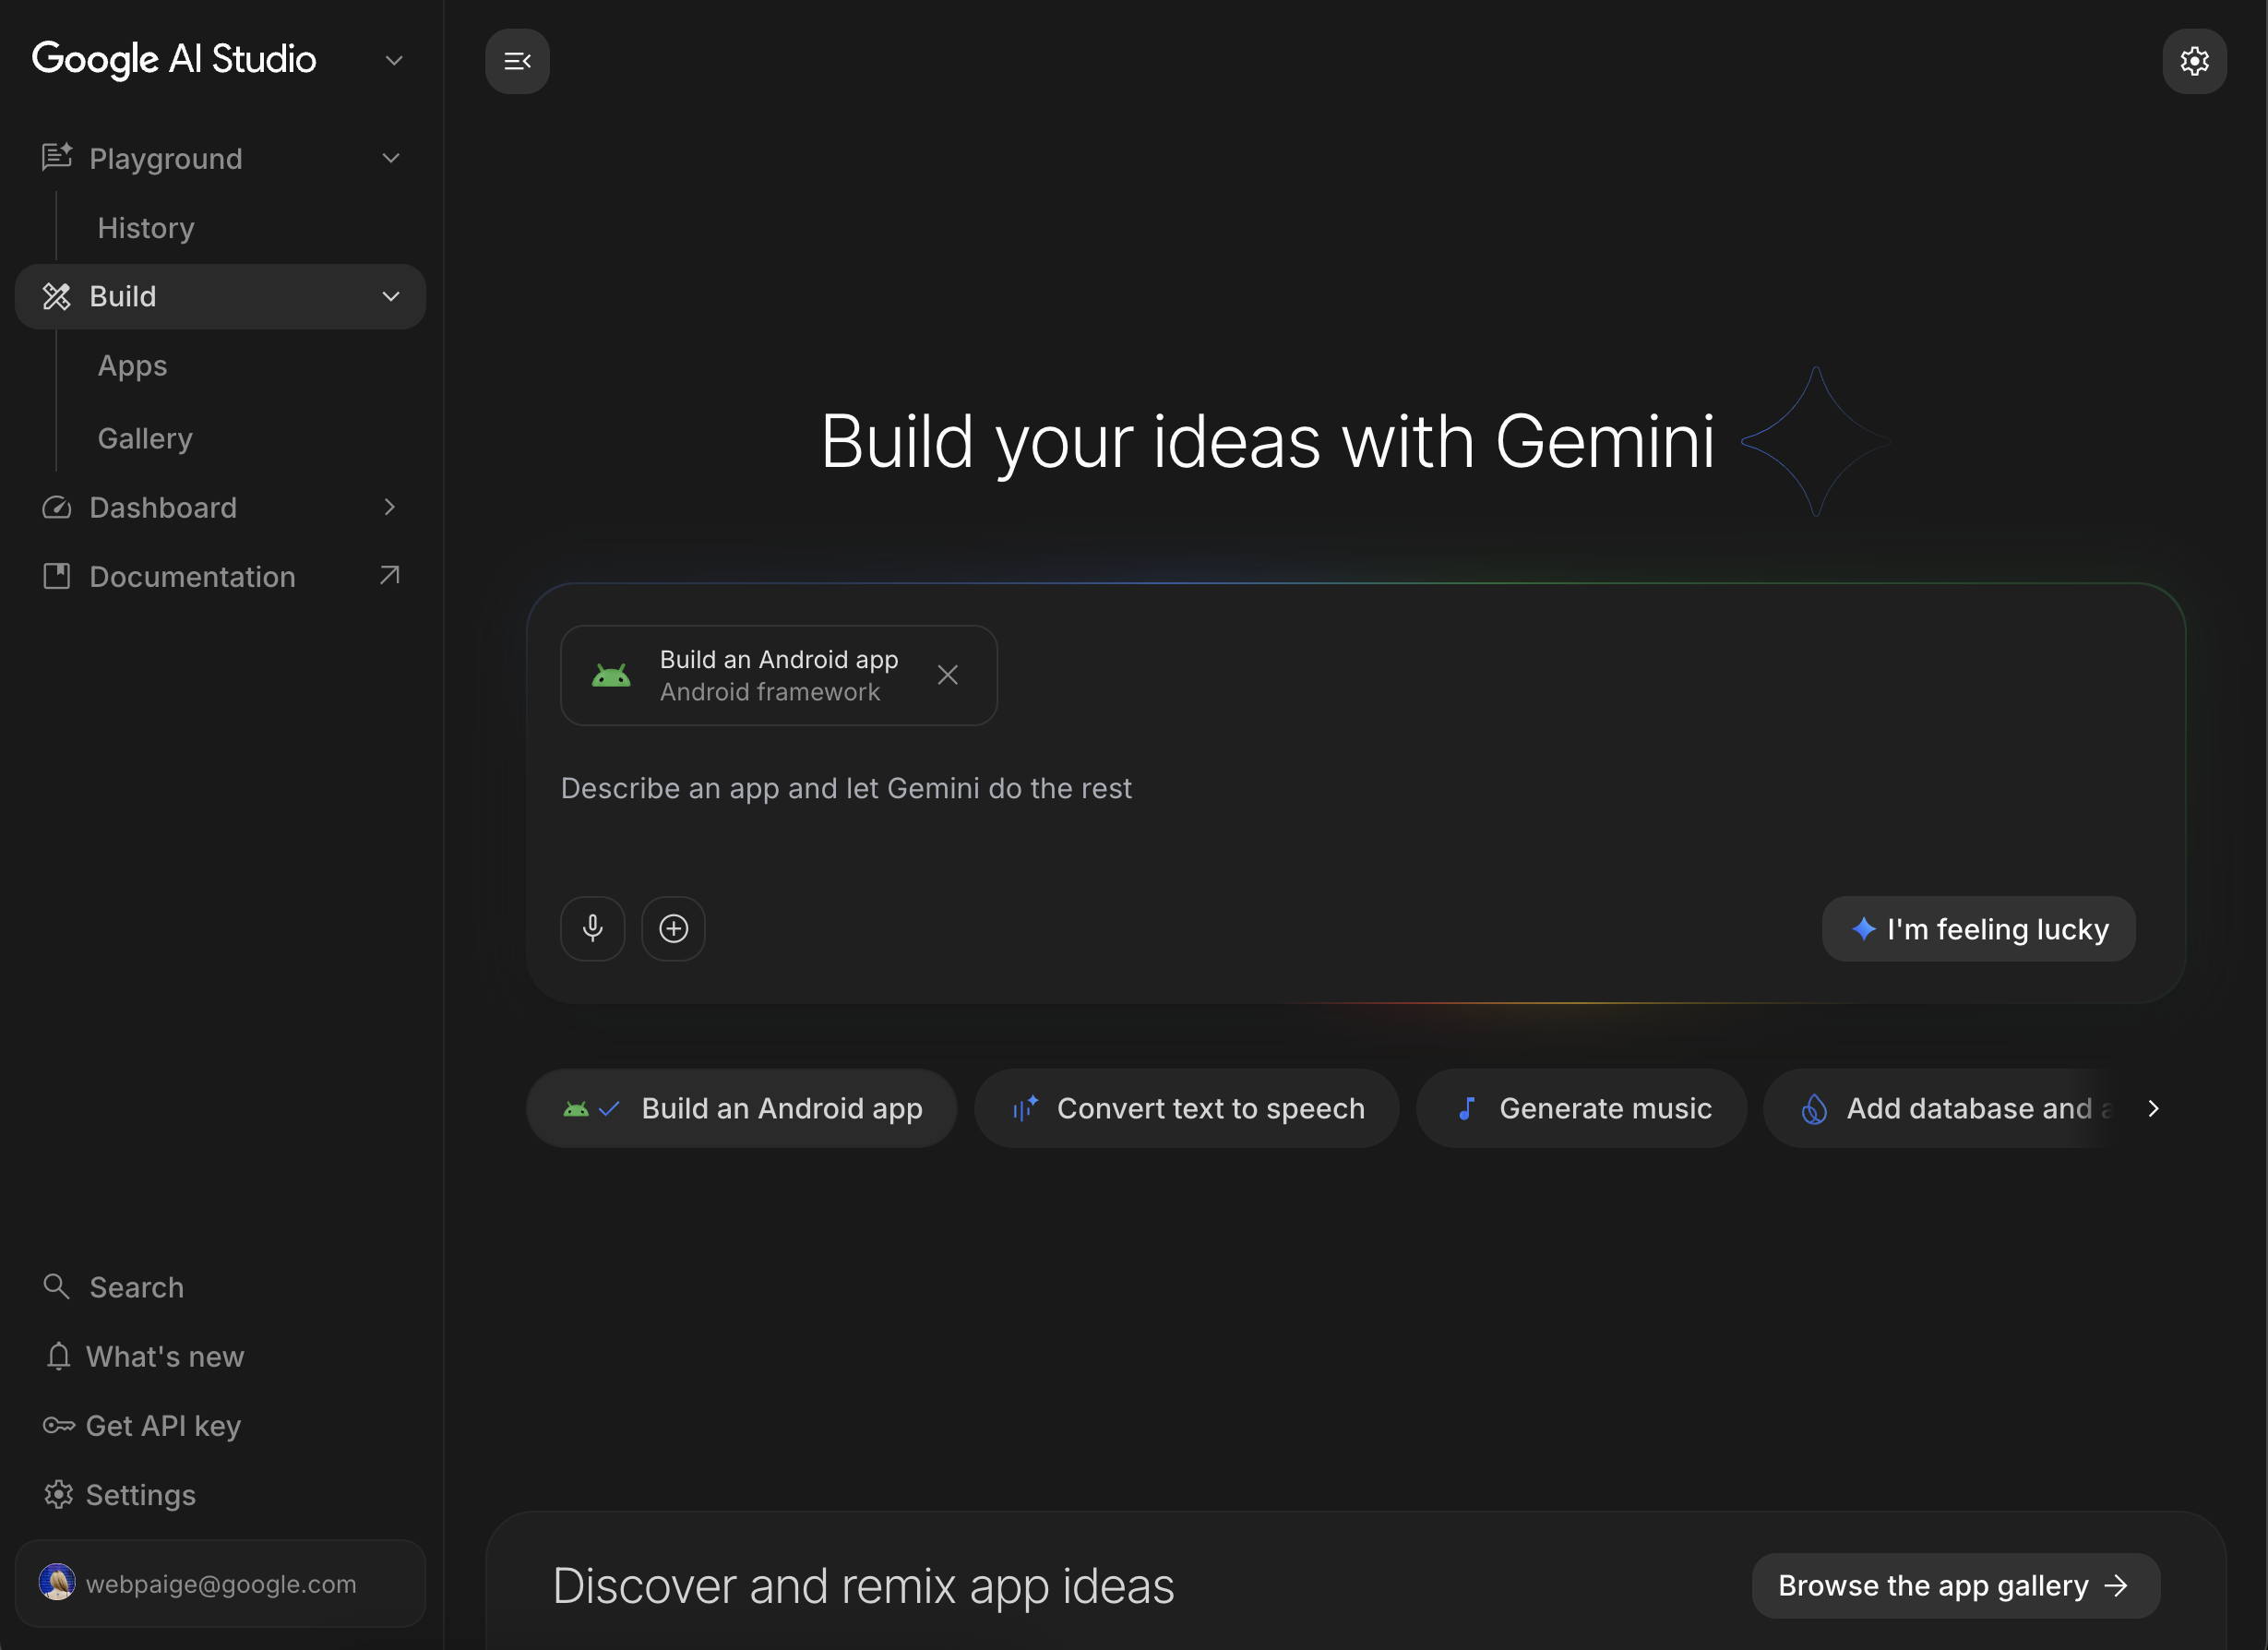Open the webpaige@google.com account menu
Image resolution: width=2268 pixels, height=1650 pixels.
[220, 1583]
